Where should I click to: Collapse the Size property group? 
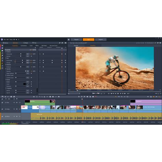click(5, 58)
